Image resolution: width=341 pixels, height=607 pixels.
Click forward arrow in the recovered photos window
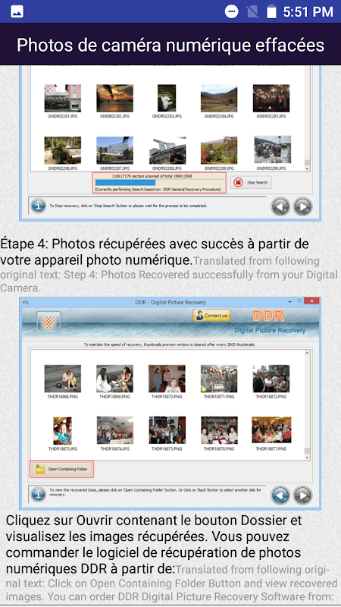point(302,495)
